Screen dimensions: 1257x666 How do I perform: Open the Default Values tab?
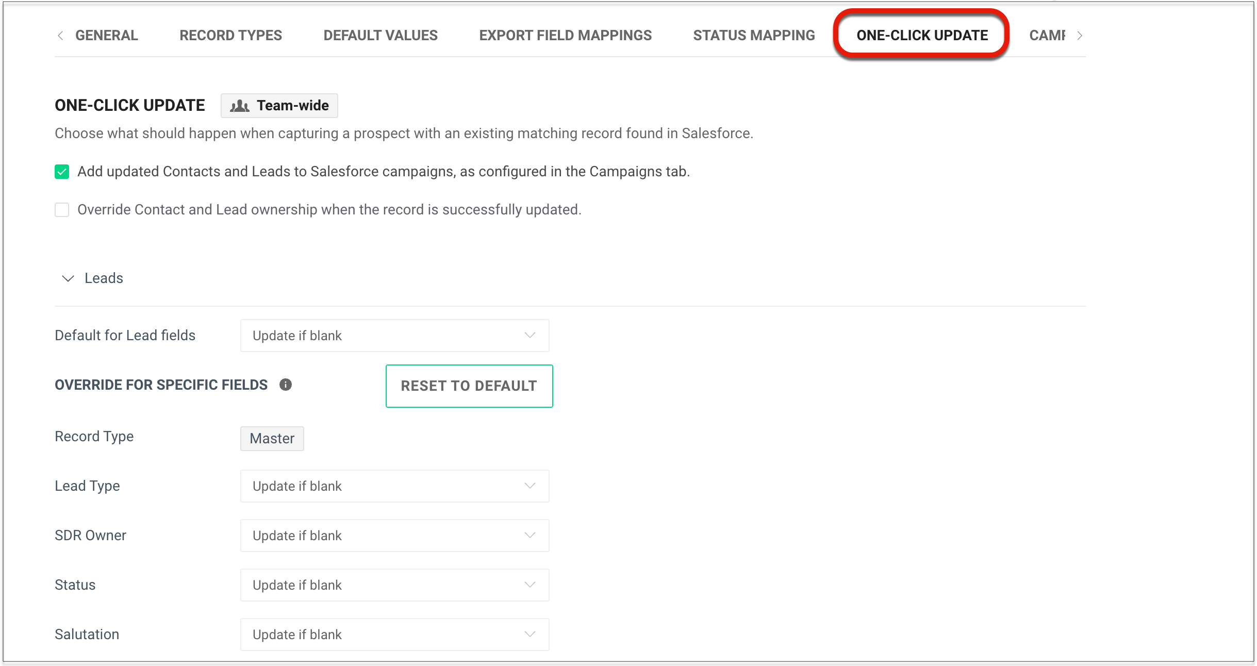(x=381, y=35)
